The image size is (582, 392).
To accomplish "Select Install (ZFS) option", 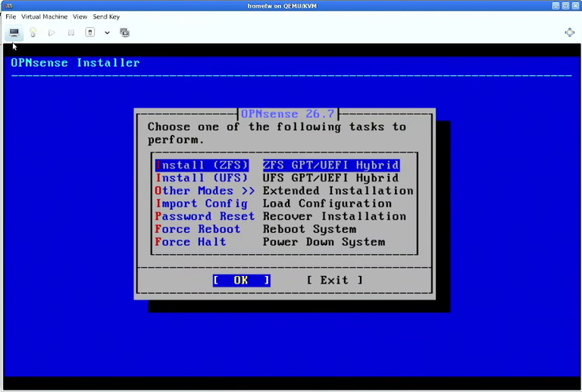I will [x=202, y=165].
